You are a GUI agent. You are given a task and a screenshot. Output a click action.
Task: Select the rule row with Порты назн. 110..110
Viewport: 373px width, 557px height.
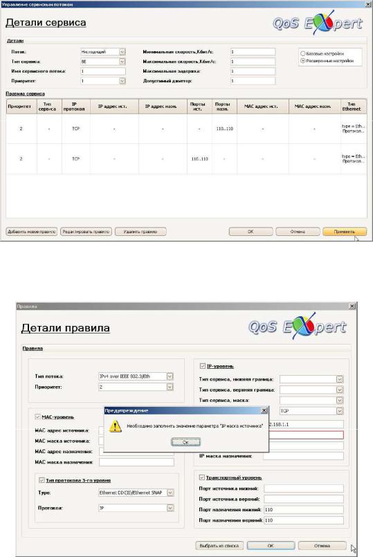click(x=186, y=129)
